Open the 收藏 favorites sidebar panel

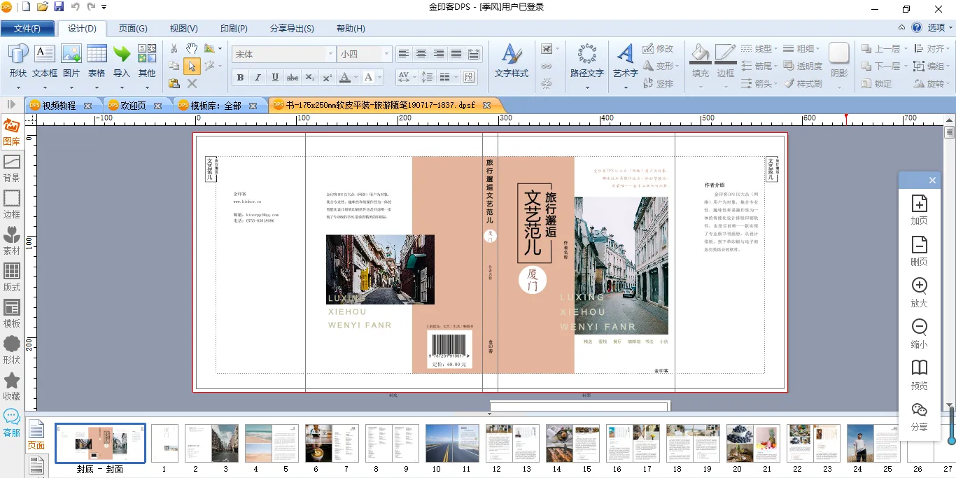(x=12, y=385)
